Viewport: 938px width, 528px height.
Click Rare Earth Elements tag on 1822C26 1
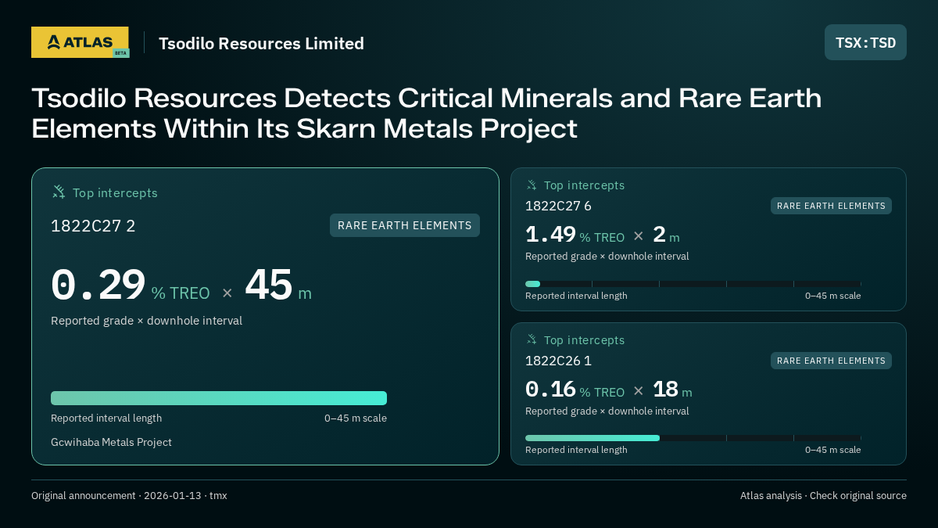[831, 361]
